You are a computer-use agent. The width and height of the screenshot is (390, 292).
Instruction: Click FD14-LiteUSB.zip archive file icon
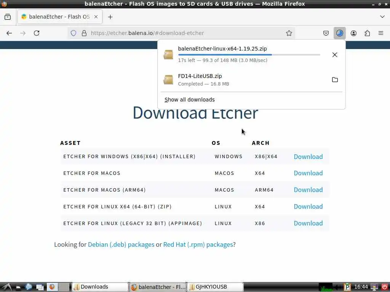(168, 80)
